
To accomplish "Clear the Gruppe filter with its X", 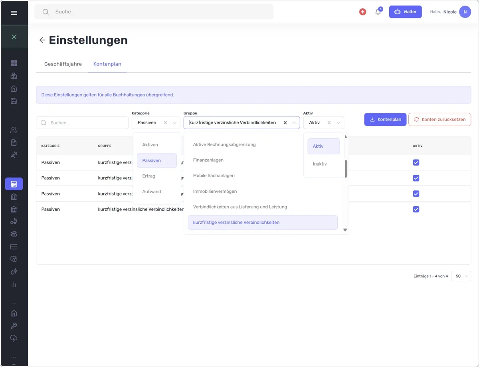I will 285,123.
